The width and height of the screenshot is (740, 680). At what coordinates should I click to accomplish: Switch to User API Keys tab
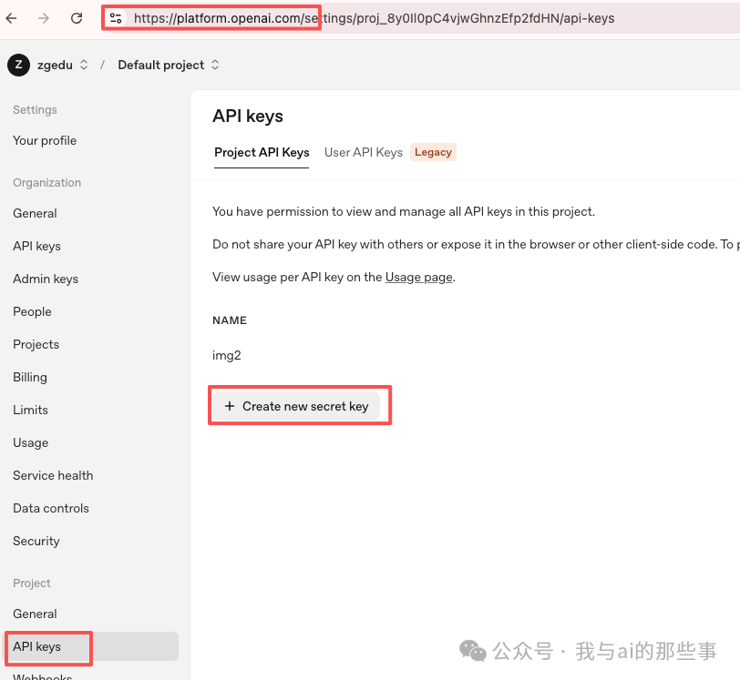tap(364, 152)
